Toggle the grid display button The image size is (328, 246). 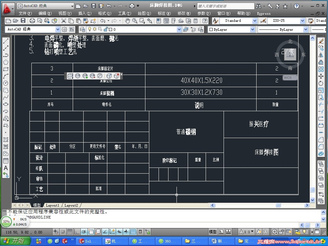pos(70,231)
